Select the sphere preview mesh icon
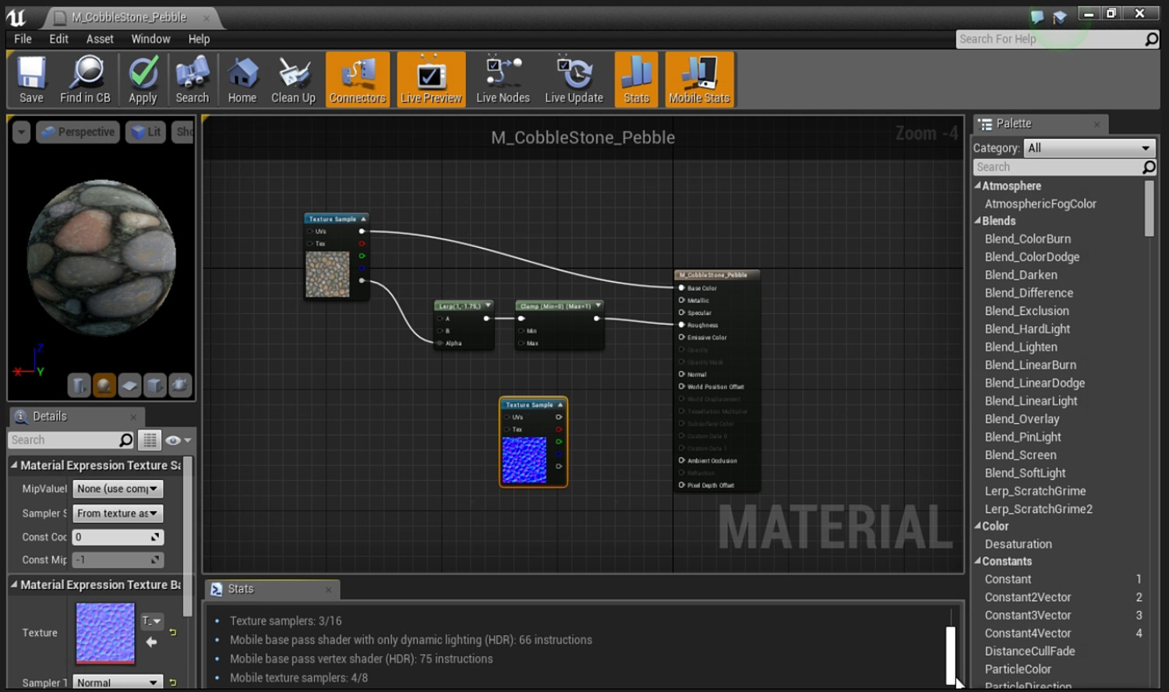 pyautogui.click(x=104, y=385)
